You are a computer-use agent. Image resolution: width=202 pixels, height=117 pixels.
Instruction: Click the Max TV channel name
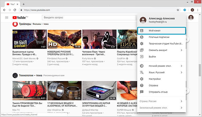point(16,110)
